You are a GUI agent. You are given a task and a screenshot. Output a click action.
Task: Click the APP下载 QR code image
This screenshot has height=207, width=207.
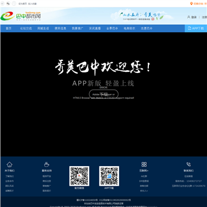point(109,176)
